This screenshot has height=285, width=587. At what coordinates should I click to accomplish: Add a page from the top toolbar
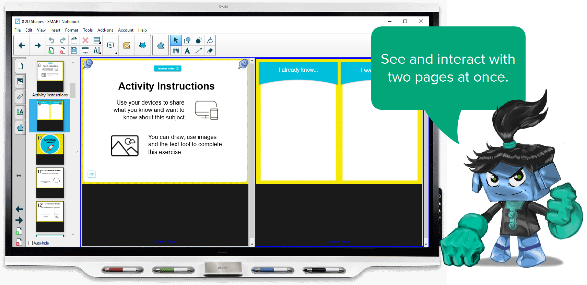pos(51,51)
